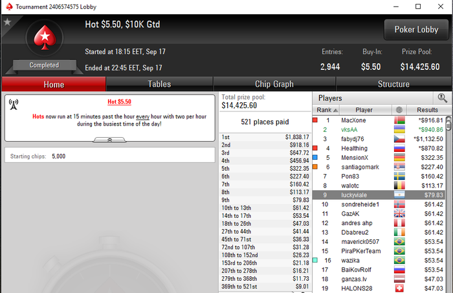This screenshot has height=293, width=453.
Task: Click the globe country column header
Action: click(x=399, y=110)
